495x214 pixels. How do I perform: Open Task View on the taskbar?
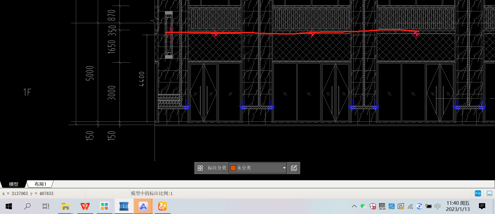coord(46,206)
